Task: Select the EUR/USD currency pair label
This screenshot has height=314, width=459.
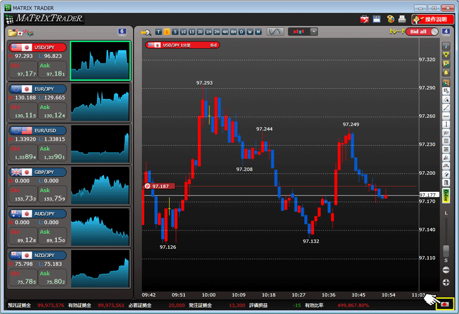Action: [x=37, y=130]
